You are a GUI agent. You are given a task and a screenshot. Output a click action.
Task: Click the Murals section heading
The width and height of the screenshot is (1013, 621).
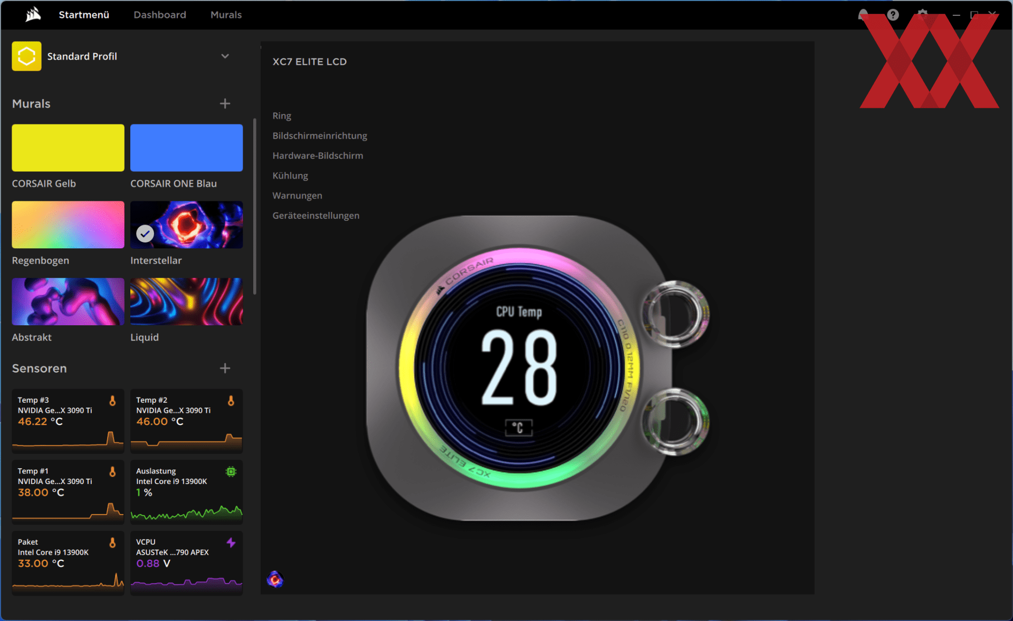[x=31, y=103]
